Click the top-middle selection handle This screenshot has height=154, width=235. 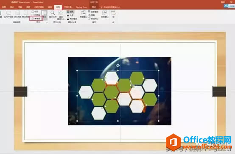(118, 70)
